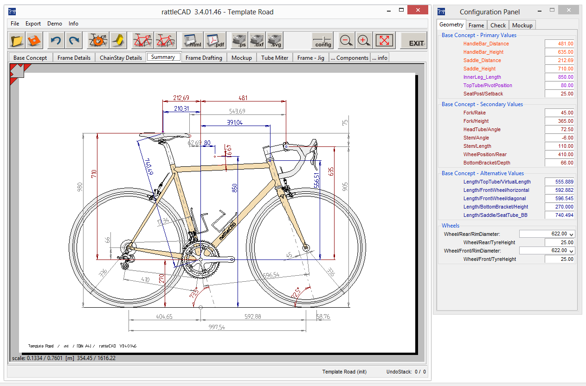Image resolution: width=586 pixels, height=386 pixels.
Task: Open a project with the folder icon
Action: (x=17, y=40)
